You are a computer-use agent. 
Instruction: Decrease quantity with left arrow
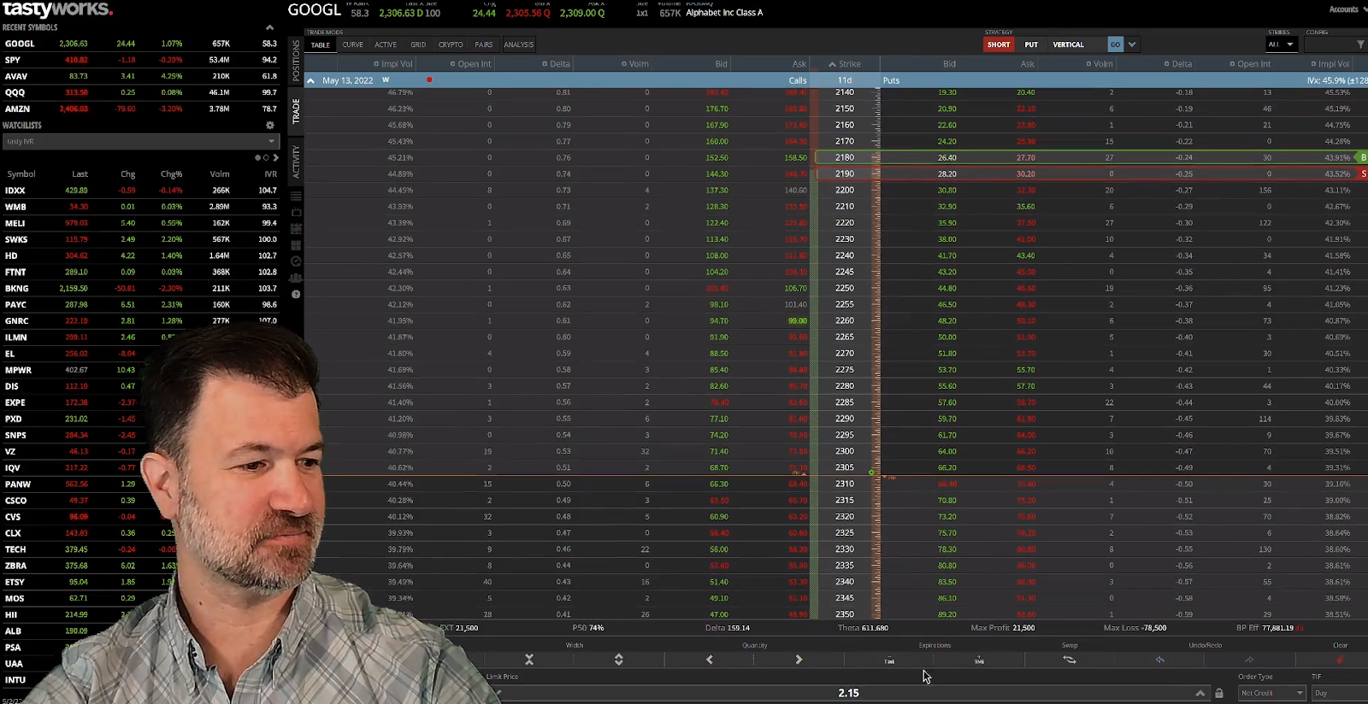709,660
